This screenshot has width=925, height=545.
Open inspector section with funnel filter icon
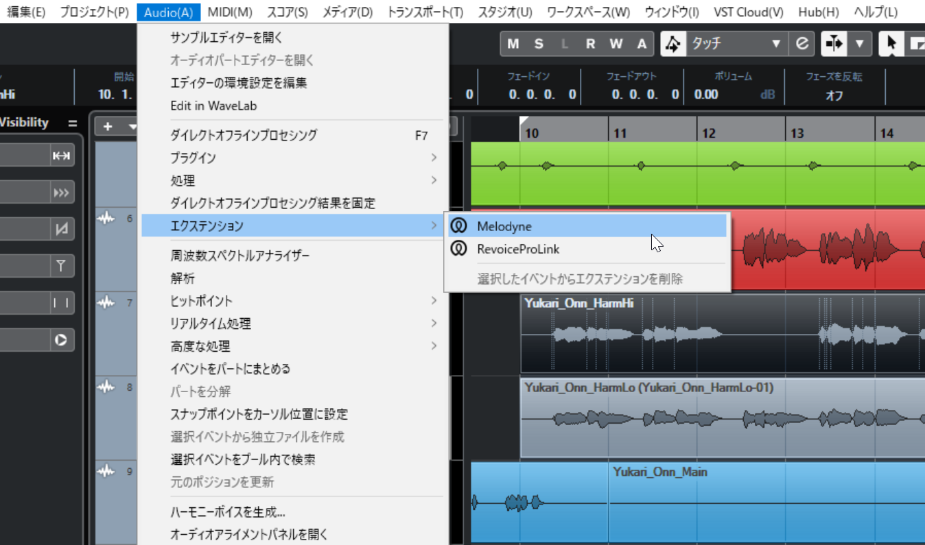coord(61,266)
